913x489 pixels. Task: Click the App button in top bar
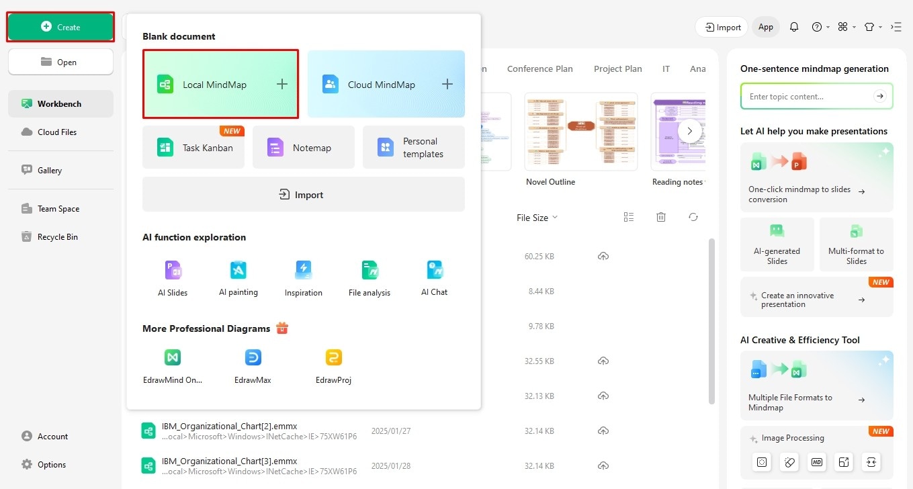(x=766, y=27)
